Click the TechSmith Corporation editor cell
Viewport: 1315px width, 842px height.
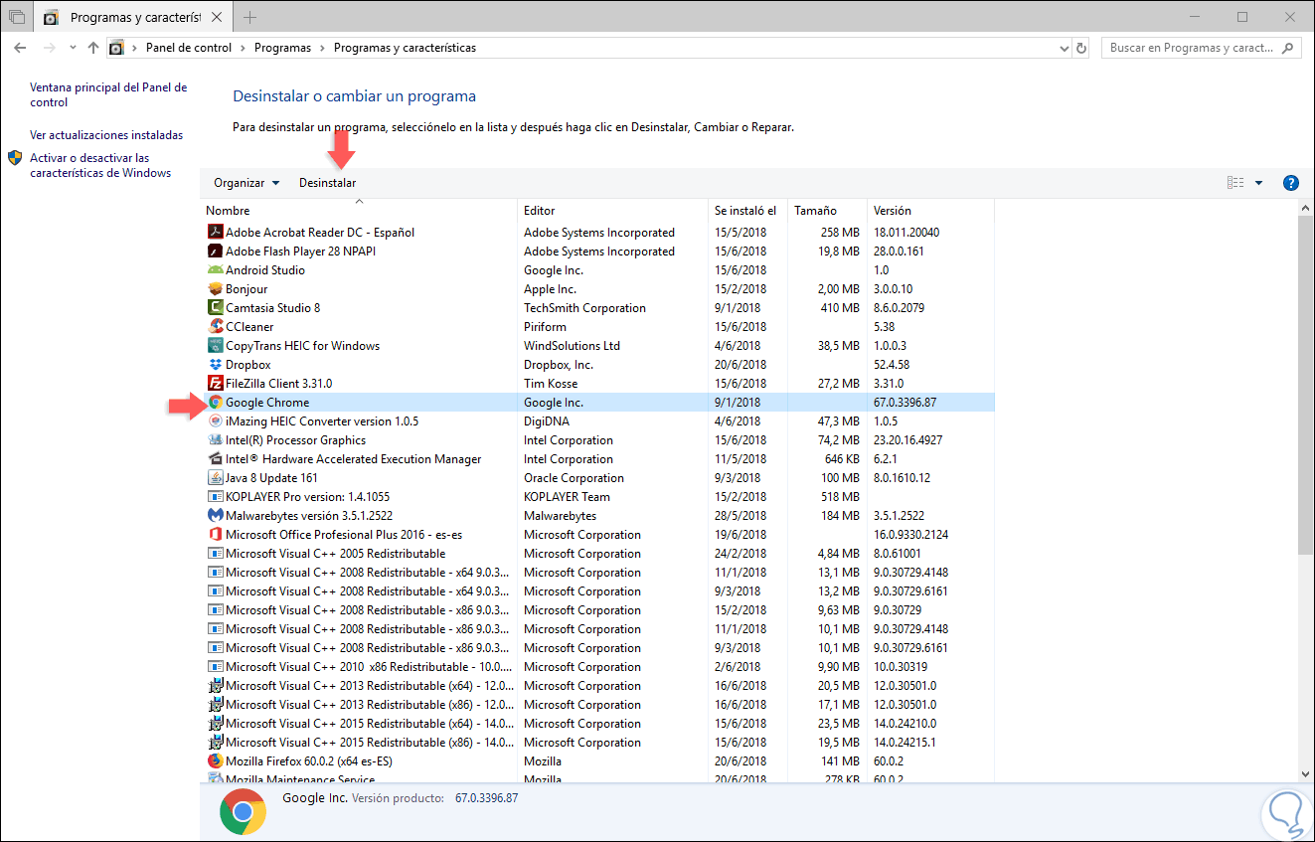[584, 308]
